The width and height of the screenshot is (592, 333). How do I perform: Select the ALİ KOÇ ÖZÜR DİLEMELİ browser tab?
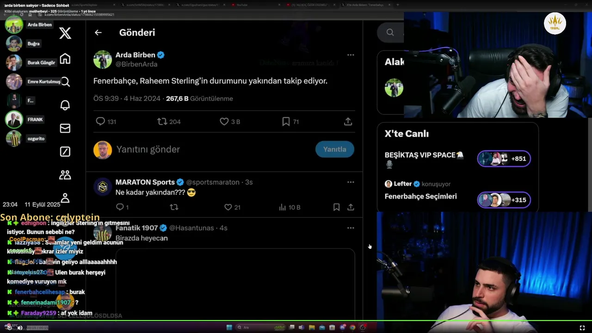(311, 5)
